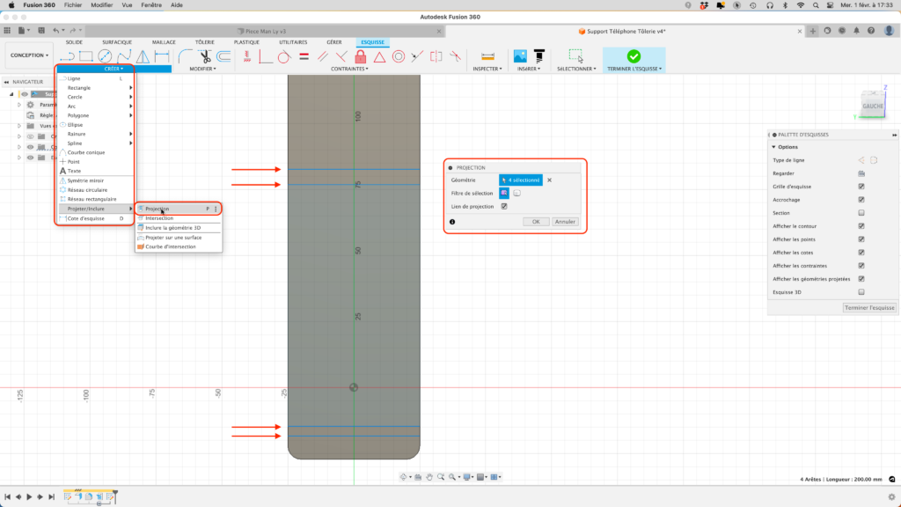Click OK in the Projection dialog
Image resolution: width=901 pixels, height=507 pixels.
point(536,221)
